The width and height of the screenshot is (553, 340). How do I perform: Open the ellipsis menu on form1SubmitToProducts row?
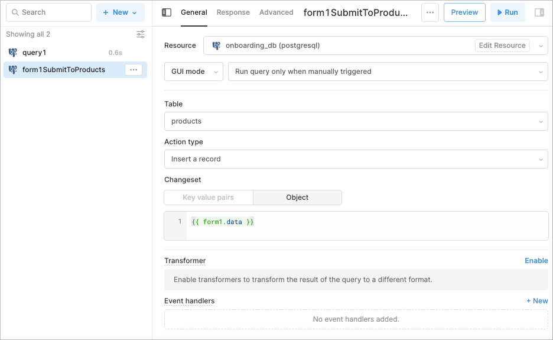[134, 70]
